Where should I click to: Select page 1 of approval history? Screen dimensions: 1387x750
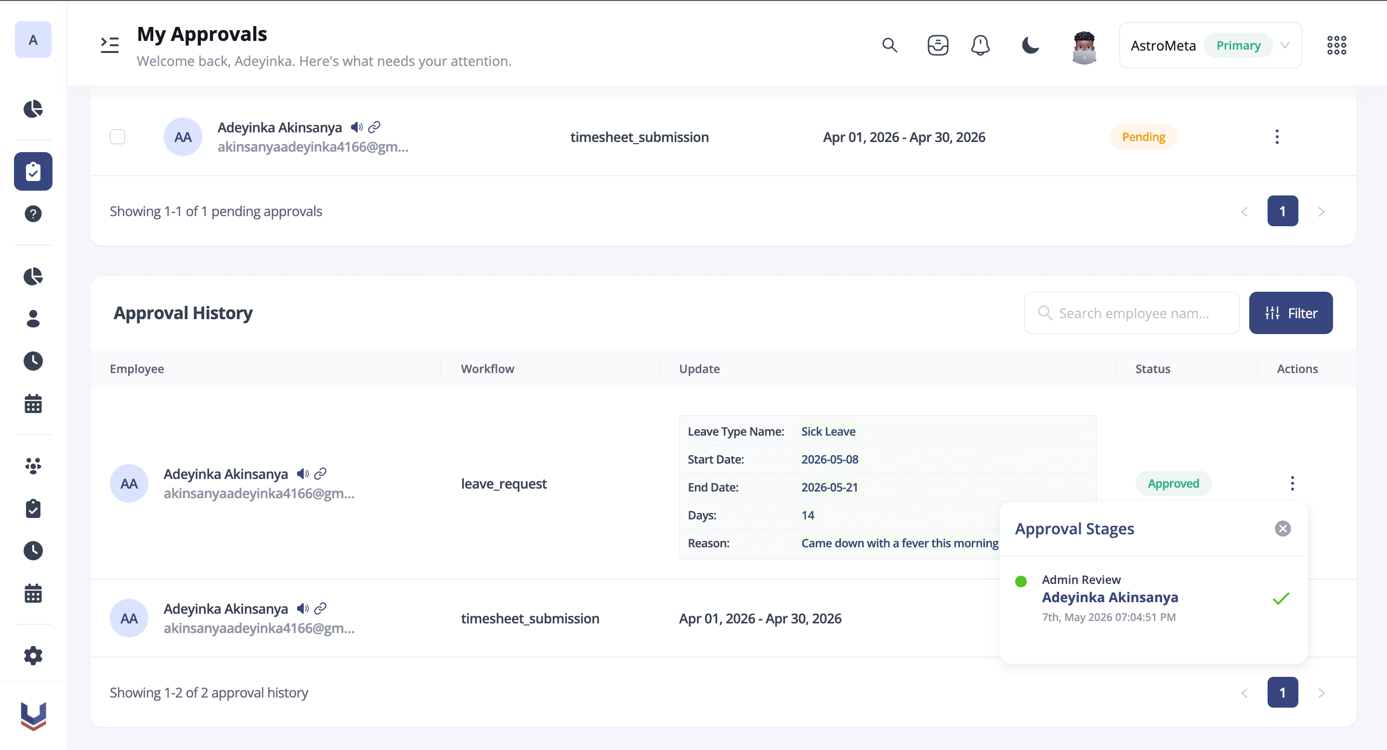pyautogui.click(x=1282, y=692)
